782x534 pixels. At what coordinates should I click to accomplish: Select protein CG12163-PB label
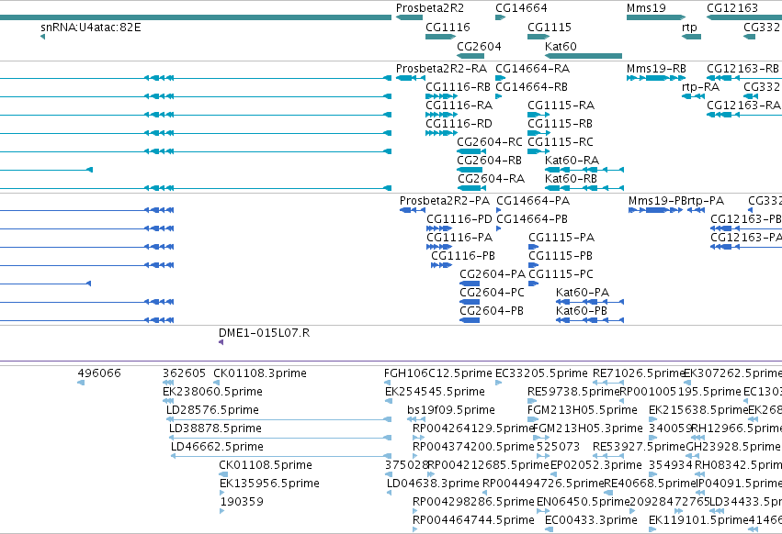click(745, 219)
